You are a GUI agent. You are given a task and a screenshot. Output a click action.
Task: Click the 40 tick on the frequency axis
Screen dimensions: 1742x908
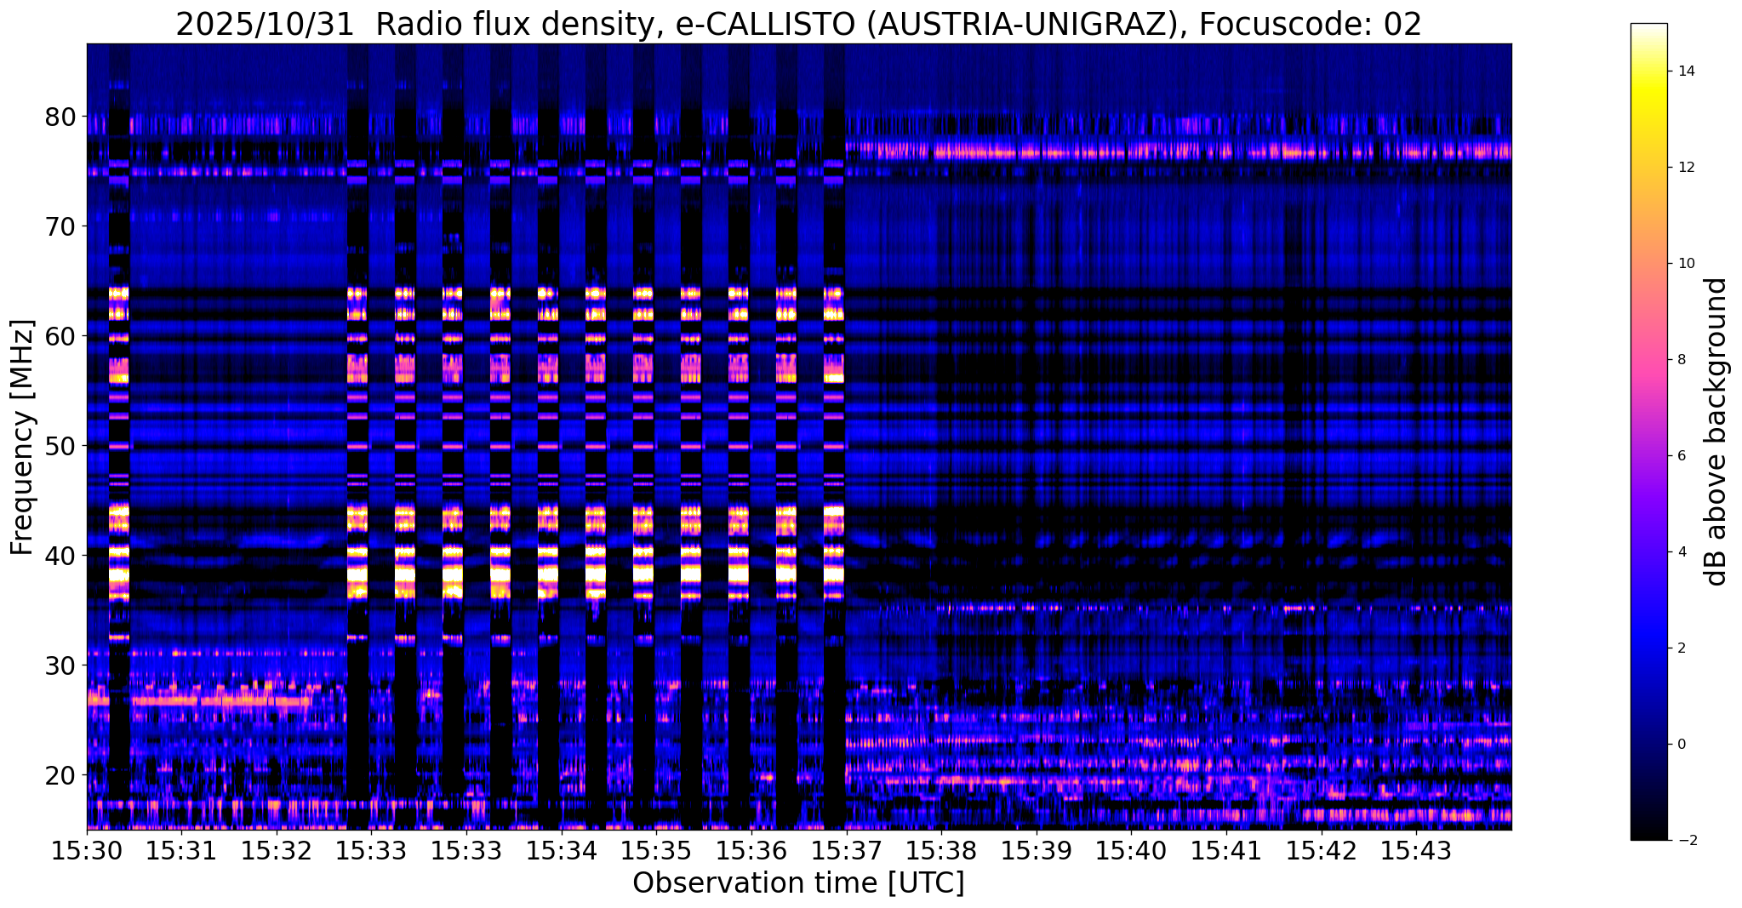(60, 555)
